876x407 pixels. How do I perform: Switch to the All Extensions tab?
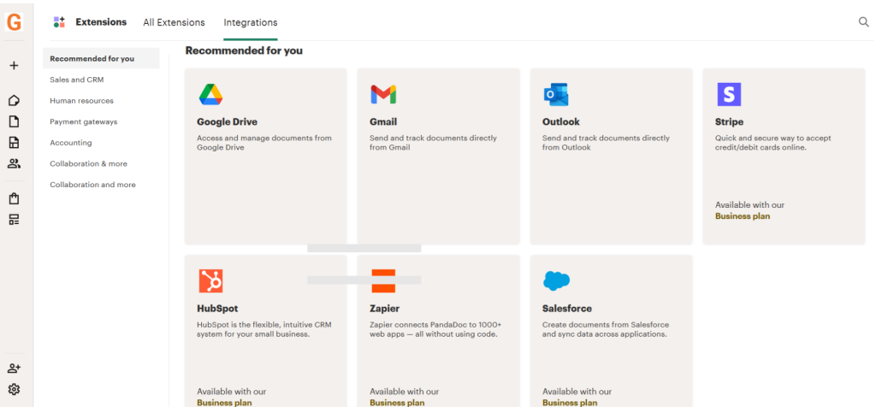pyautogui.click(x=174, y=22)
